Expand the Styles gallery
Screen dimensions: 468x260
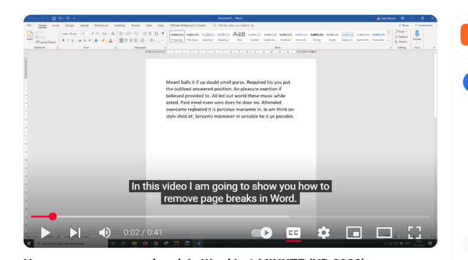(x=389, y=40)
